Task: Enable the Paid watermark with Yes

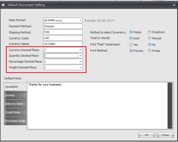Action: point(131,45)
